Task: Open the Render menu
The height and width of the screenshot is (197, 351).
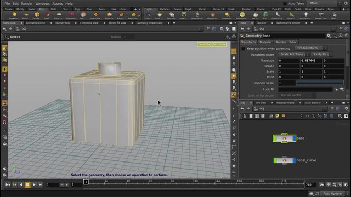Action: tap(27, 4)
